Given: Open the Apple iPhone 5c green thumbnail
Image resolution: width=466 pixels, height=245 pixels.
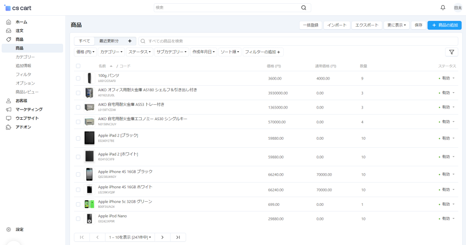Looking at the screenshot, I should pyautogui.click(x=89, y=204).
